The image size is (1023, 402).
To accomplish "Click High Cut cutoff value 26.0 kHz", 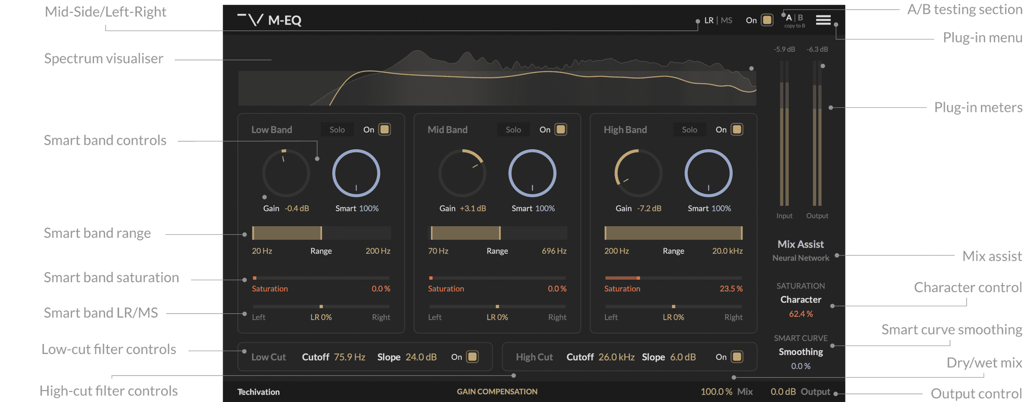I will (x=616, y=357).
